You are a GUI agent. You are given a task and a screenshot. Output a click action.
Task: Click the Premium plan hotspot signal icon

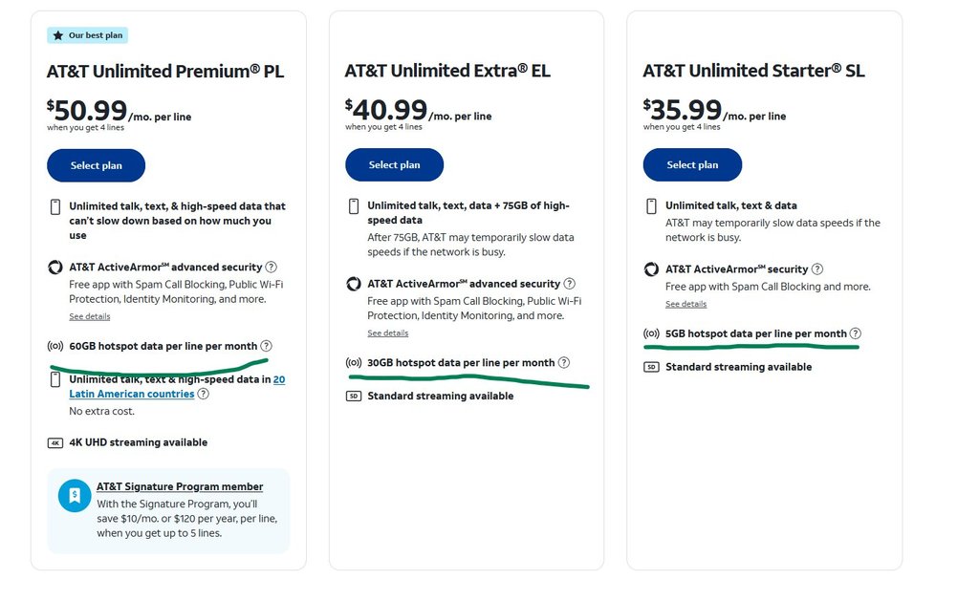(x=55, y=346)
